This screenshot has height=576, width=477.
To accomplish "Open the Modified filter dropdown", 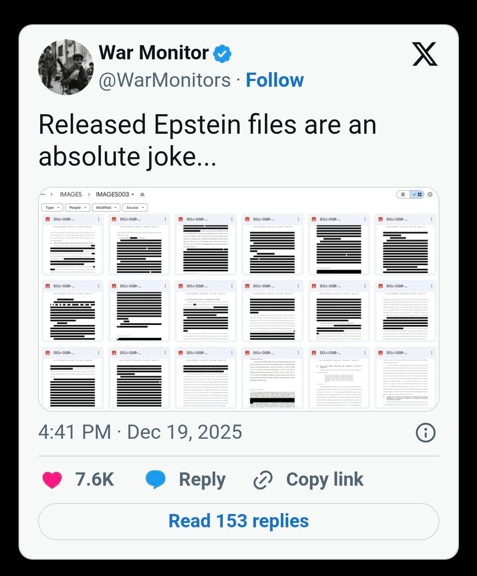I will (x=106, y=207).
